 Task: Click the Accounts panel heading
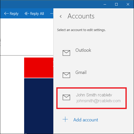click(81, 16)
